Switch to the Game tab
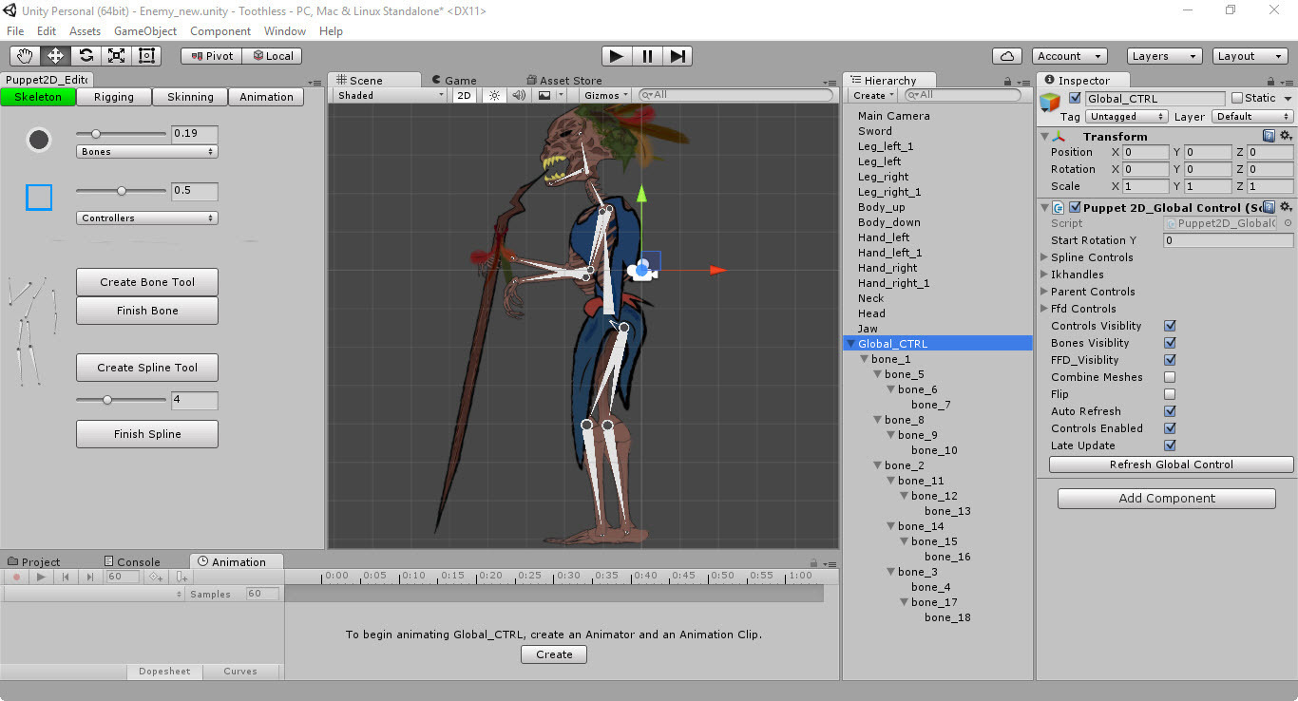The image size is (1298, 701). pyautogui.click(x=454, y=81)
